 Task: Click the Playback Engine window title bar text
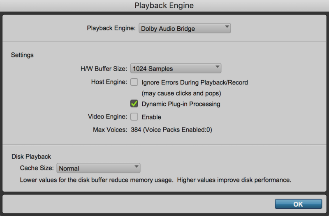[x=164, y=6]
